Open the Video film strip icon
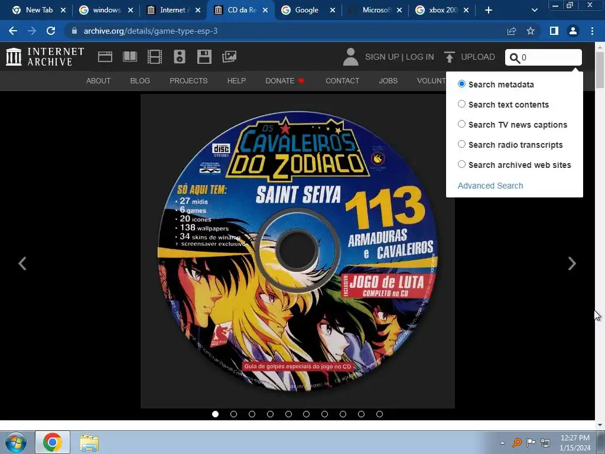605x454 pixels. [x=155, y=57]
